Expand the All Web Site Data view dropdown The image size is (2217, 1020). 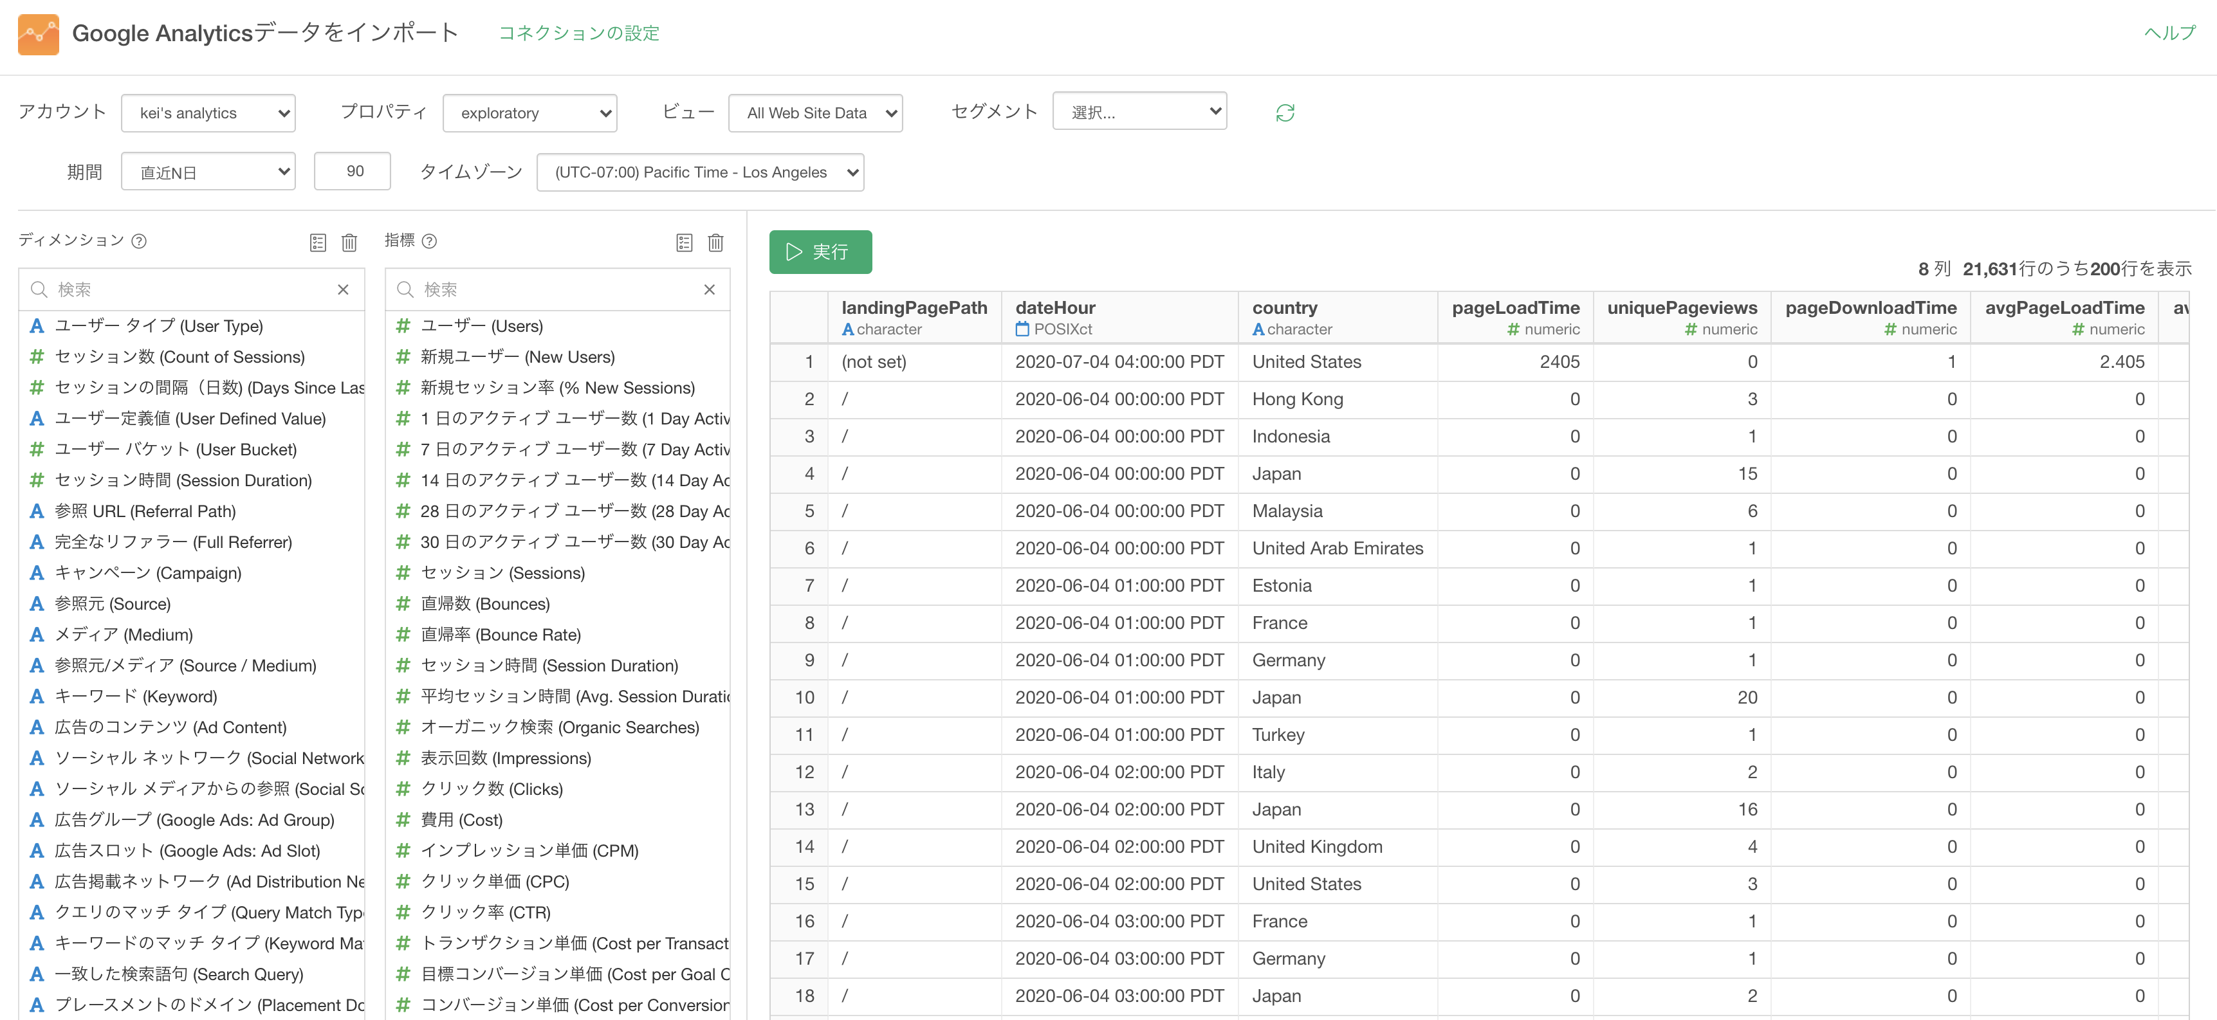point(815,113)
